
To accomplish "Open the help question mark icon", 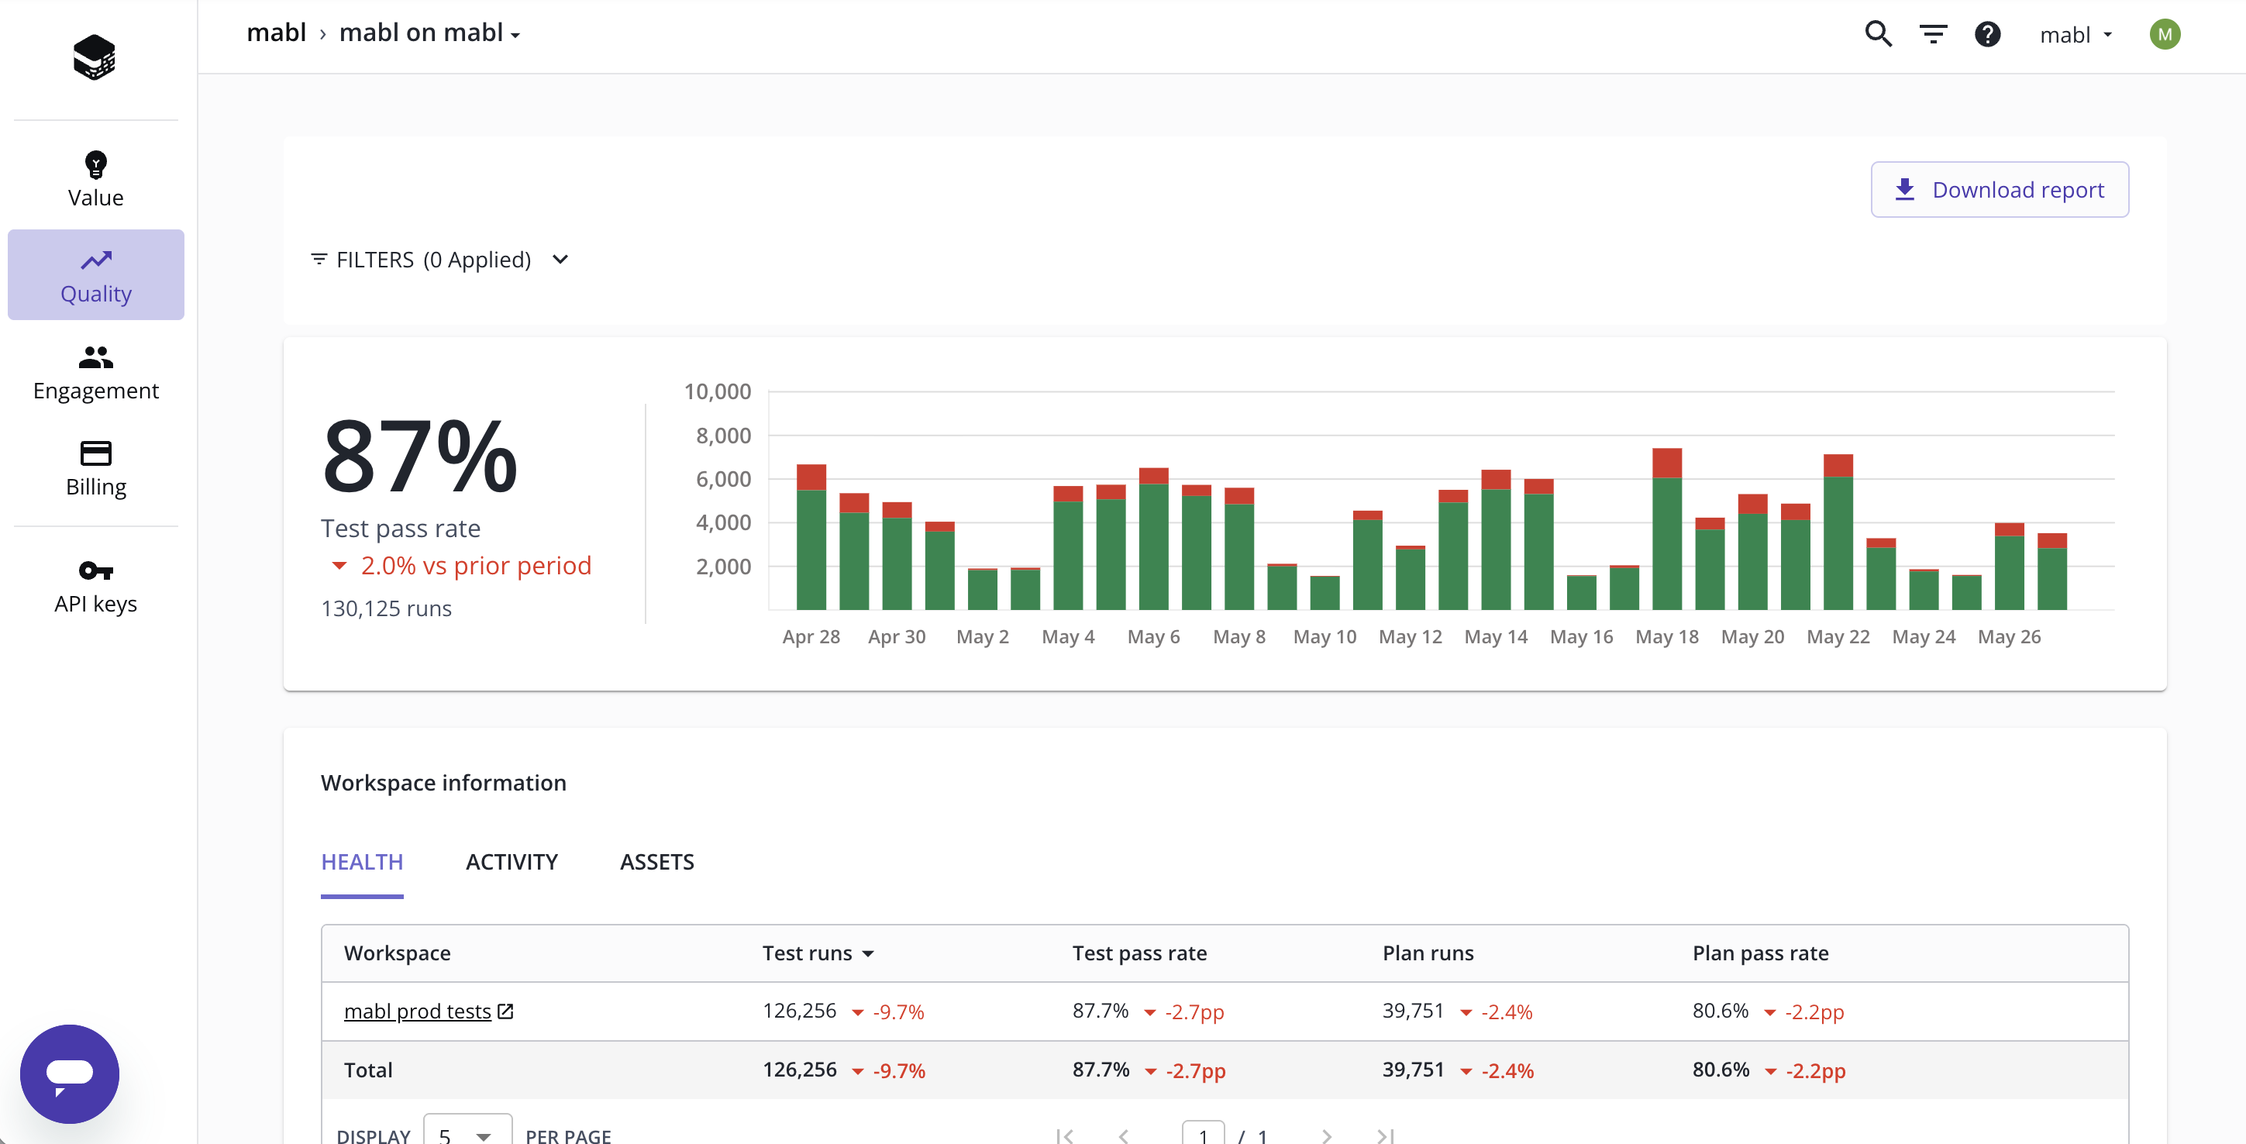I will coord(1987,35).
